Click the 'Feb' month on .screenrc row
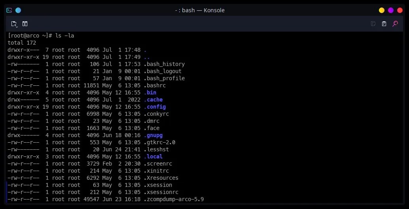409x209 pixels. (107, 164)
